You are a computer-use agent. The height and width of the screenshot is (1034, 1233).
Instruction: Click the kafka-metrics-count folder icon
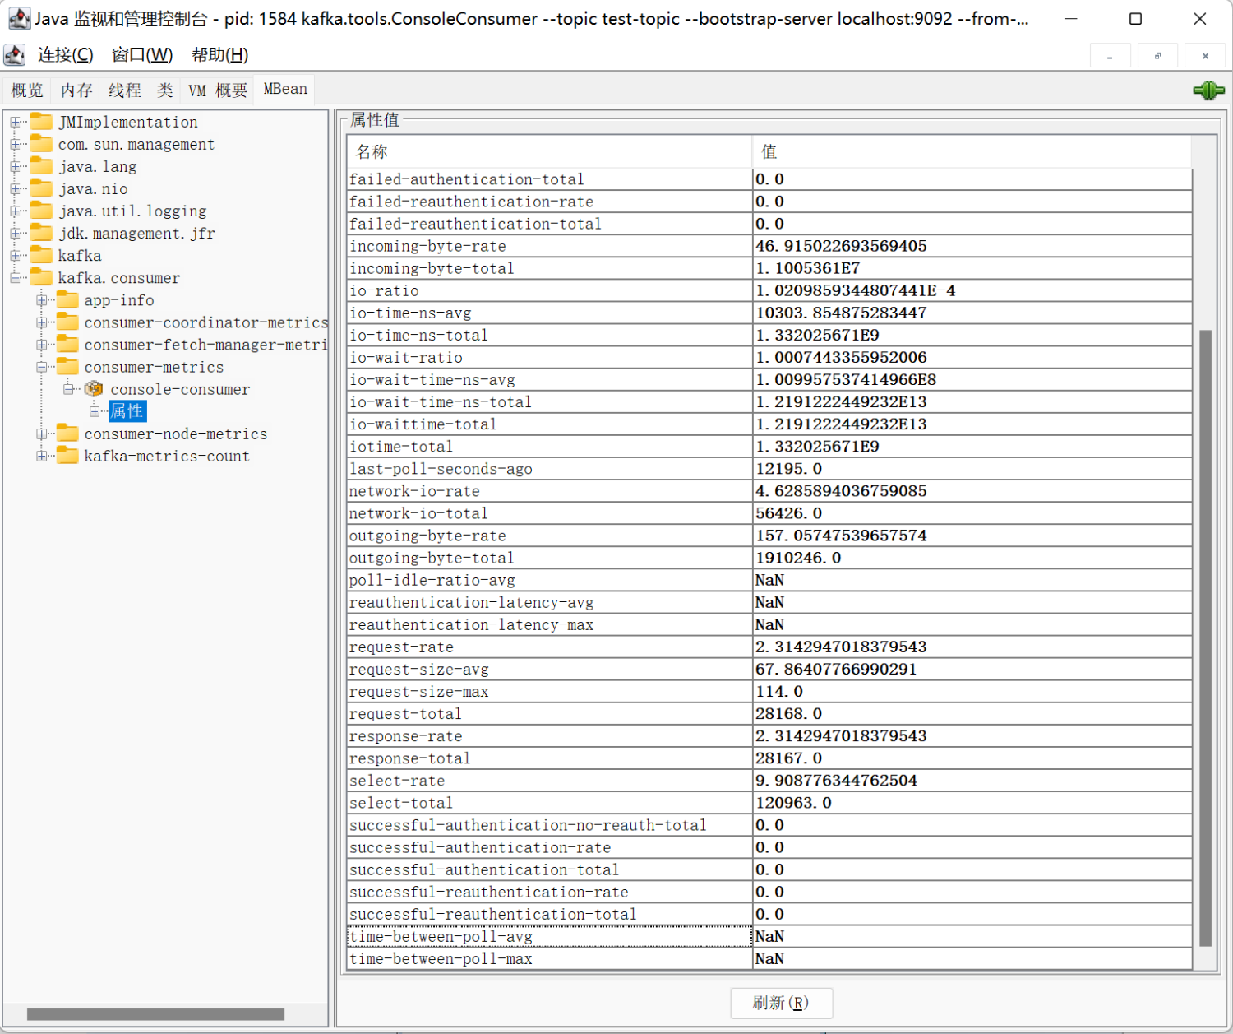coord(68,455)
